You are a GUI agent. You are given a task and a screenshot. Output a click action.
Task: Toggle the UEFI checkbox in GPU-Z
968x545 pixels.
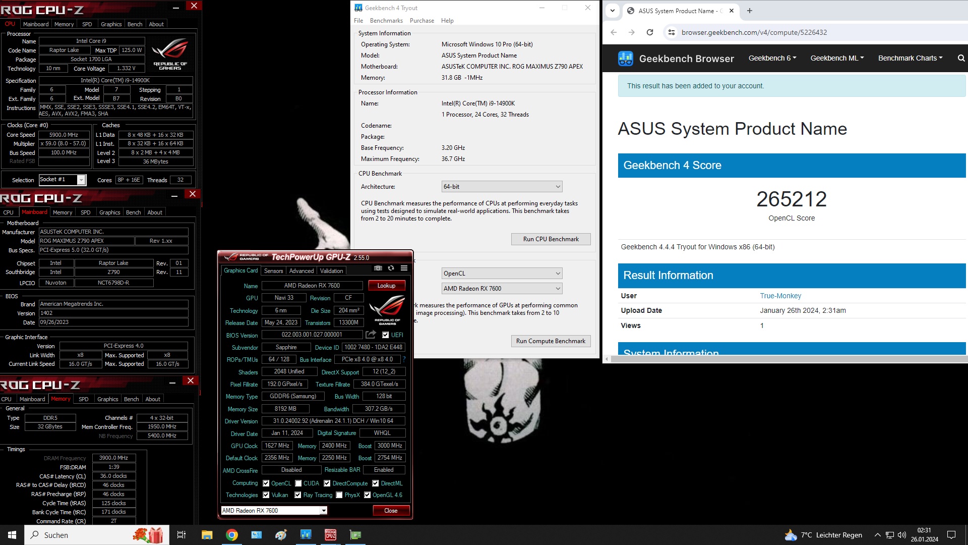click(x=385, y=335)
